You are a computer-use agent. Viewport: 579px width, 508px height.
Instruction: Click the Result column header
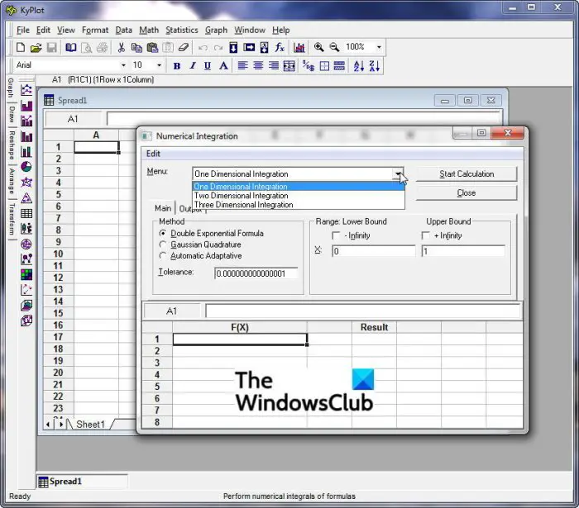click(x=374, y=327)
